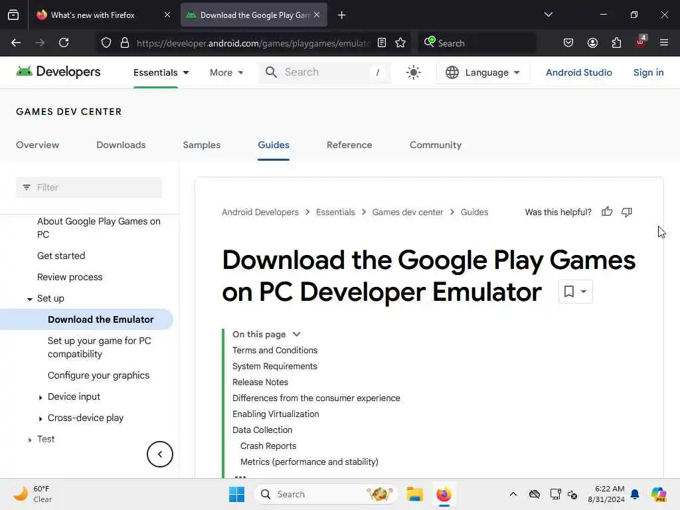Show hidden system tray icons
This screenshot has width=680, height=510.
point(513,494)
